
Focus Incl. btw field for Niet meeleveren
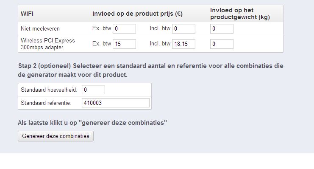coord(183,29)
